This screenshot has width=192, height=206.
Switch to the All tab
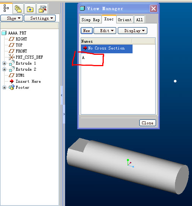point(139,20)
